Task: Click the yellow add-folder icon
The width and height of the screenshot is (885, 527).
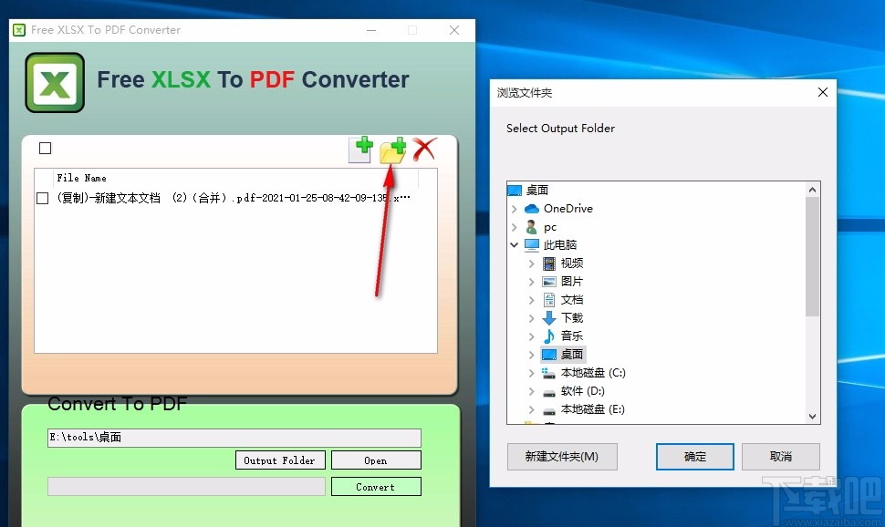Action: (x=392, y=152)
